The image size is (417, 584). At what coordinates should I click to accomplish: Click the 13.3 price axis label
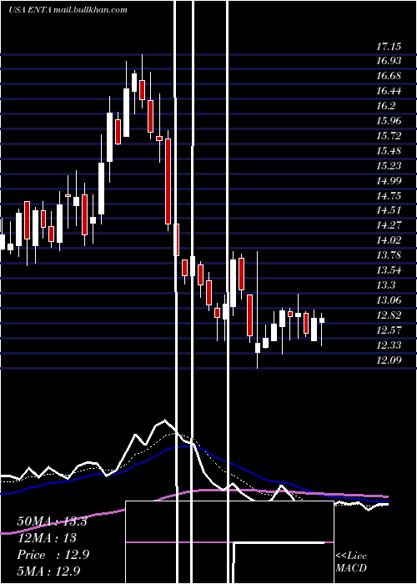pyautogui.click(x=386, y=285)
